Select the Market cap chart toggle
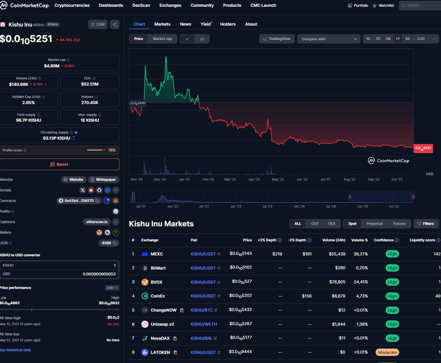The height and width of the screenshot is (363, 441). (x=162, y=39)
